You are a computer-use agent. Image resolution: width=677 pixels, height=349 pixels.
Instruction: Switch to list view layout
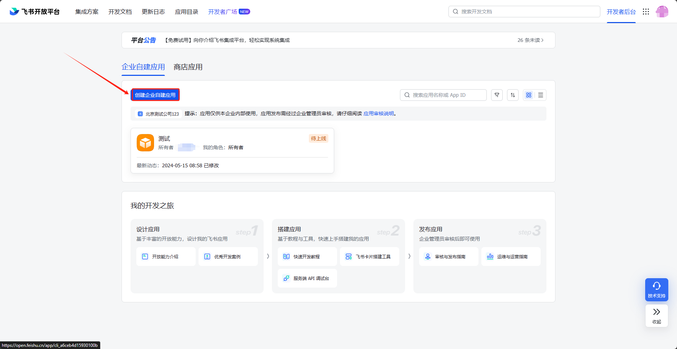click(x=541, y=95)
